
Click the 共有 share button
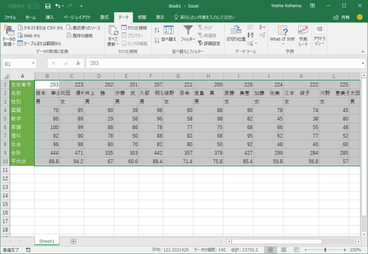(342, 17)
